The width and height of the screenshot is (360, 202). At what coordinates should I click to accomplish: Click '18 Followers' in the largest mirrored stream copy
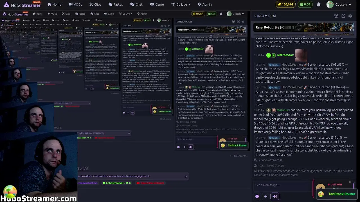(x=238, y=156)
